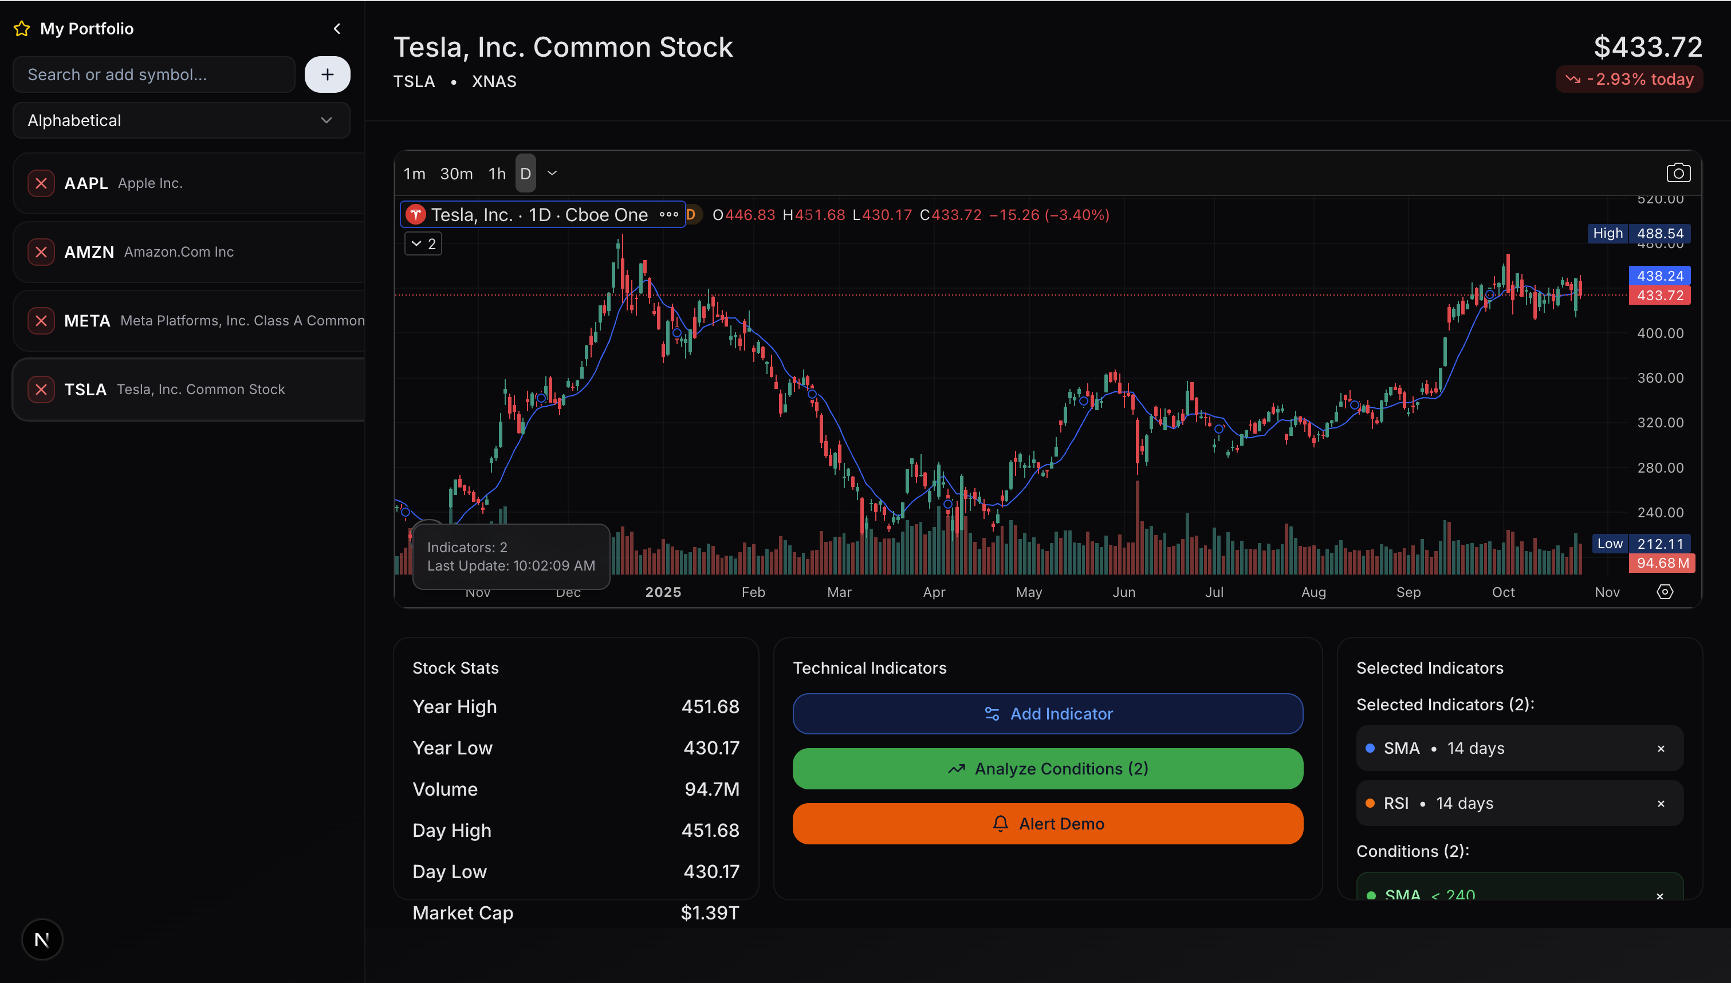Click the plus add-symbol button
1731x983 pixels.
327,74
